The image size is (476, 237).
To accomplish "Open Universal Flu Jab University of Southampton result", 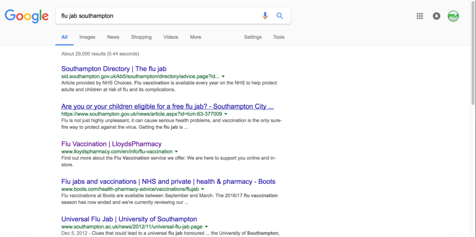I will point(129,219).
